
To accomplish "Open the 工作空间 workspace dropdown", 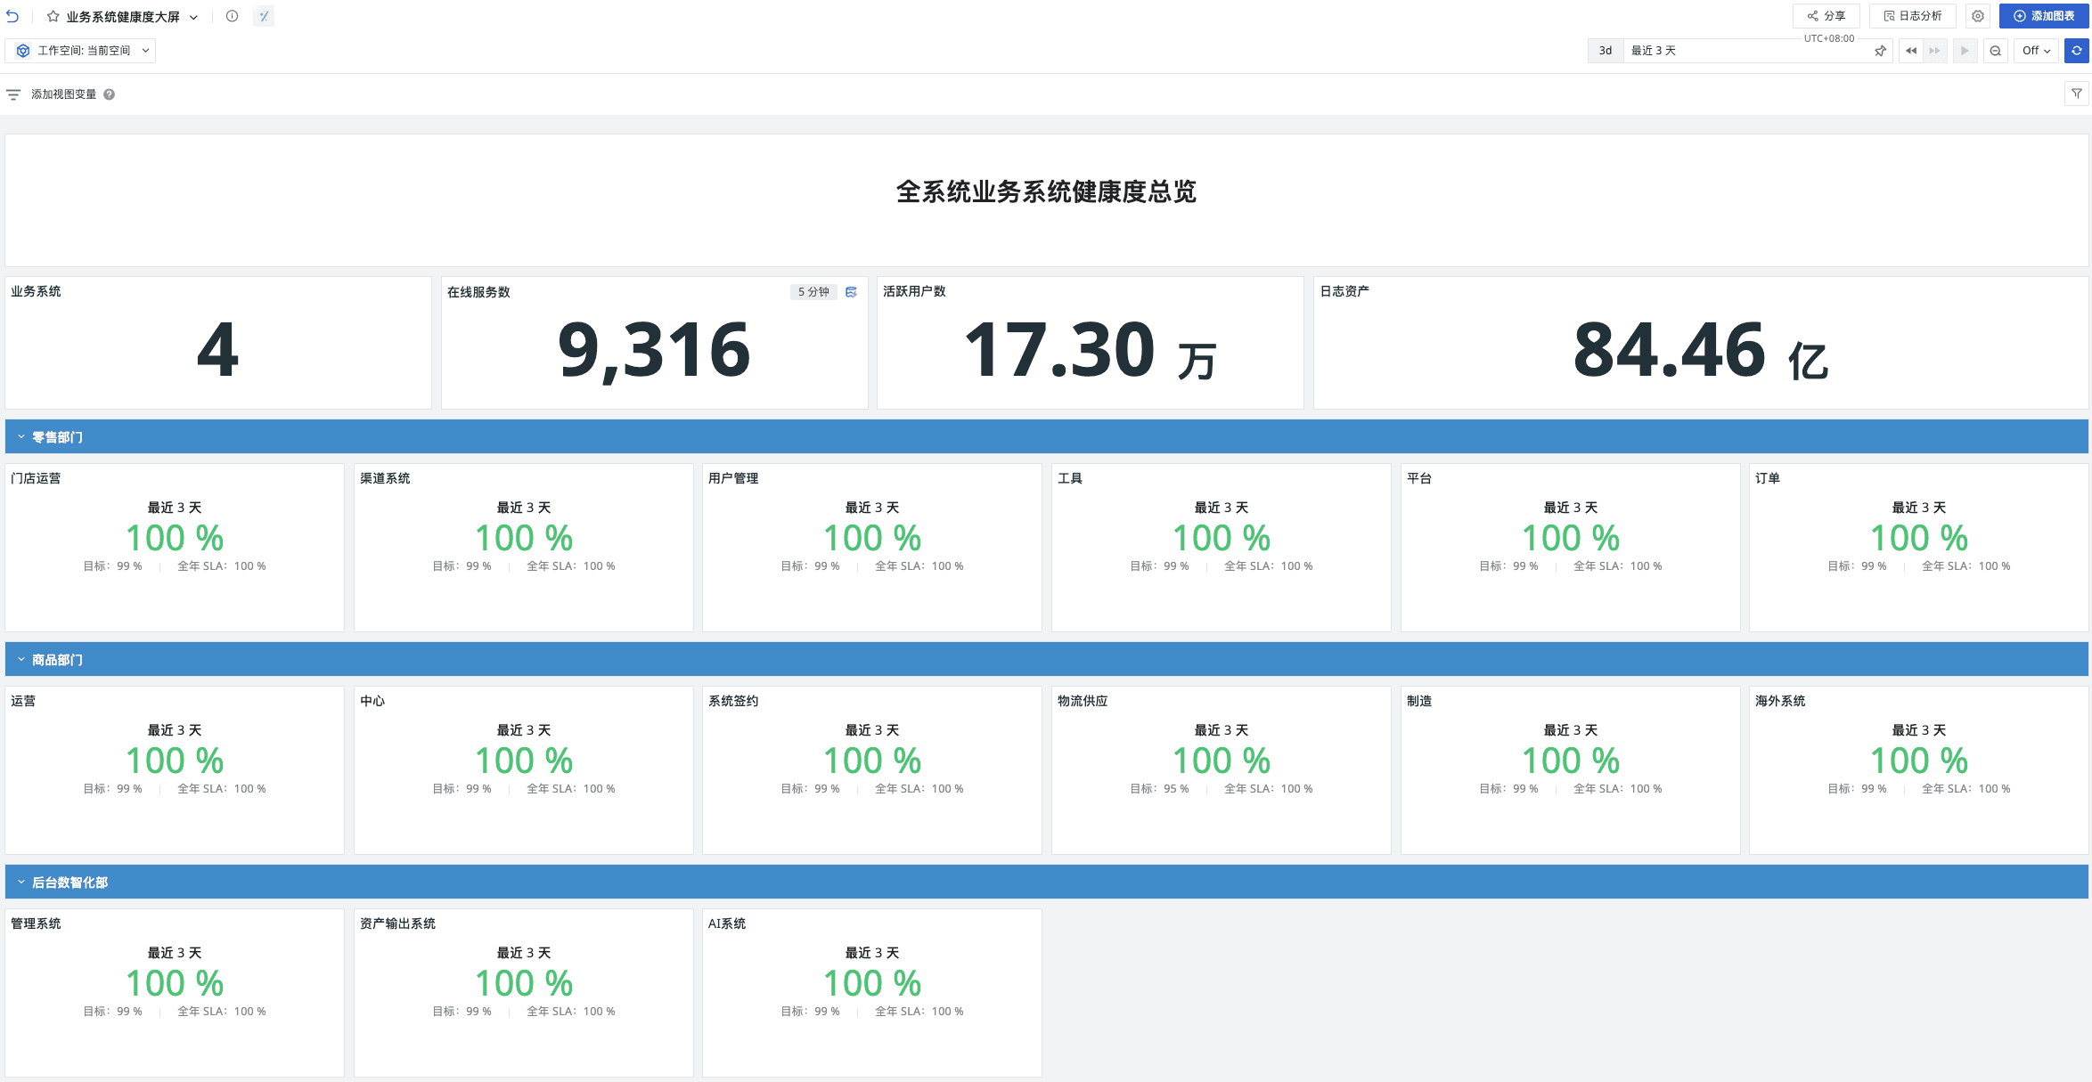I will [82, 51].
